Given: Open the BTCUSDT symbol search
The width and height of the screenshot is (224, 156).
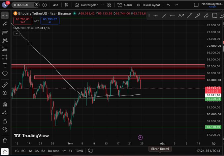Looking at the screenshot, I should 21,5.
